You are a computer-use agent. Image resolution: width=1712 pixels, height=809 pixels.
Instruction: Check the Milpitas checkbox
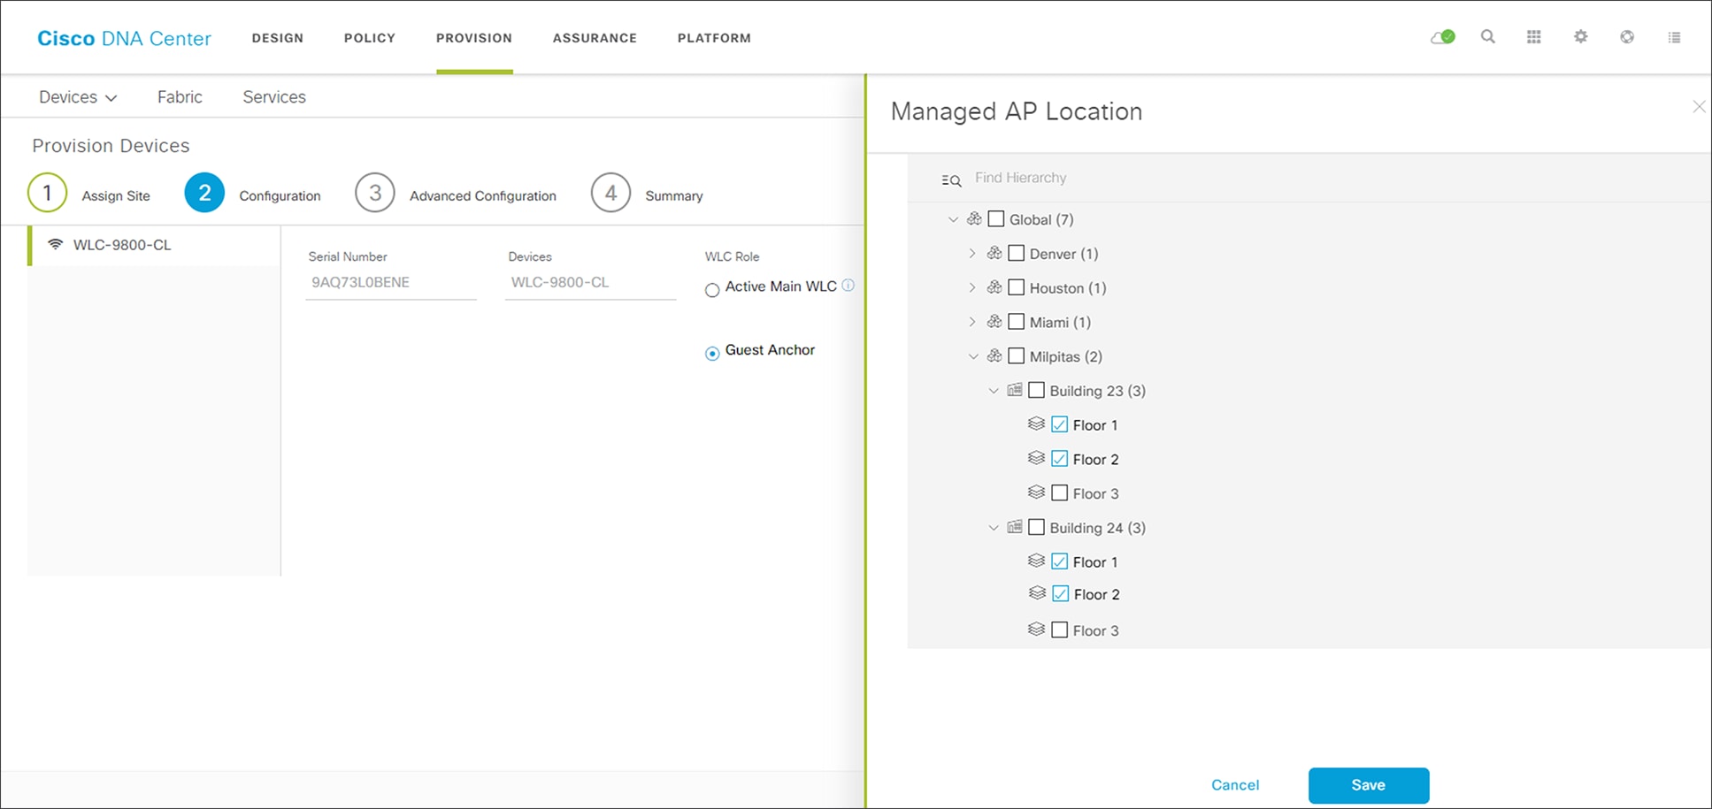coord(1017,355)
